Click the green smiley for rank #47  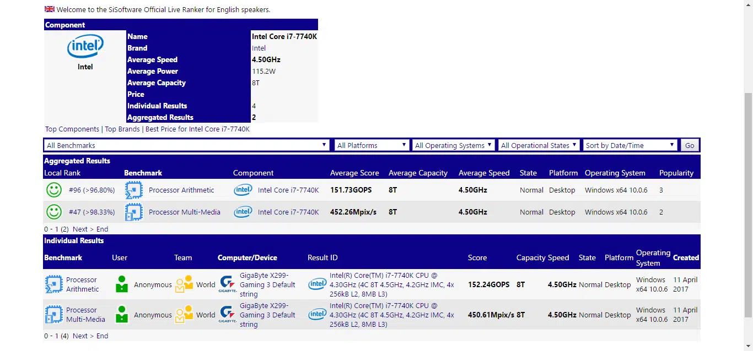54,212
